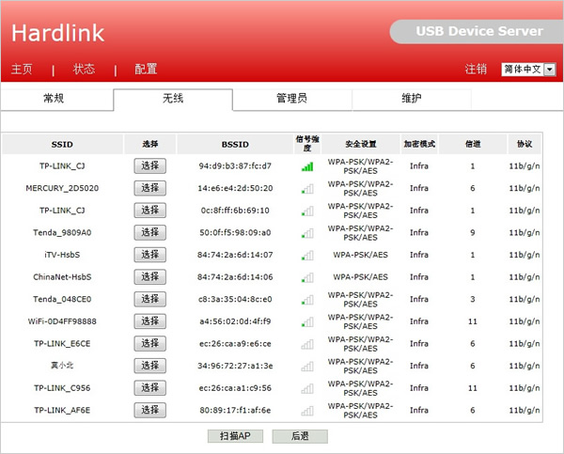Open the language dropdown showing 简体中文
The height and width of the screenshot is (454, 564).
point(528,69)
